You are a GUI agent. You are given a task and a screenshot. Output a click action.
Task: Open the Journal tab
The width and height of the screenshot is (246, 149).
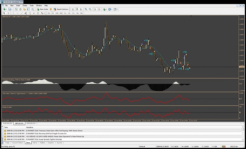click(x=59, y=143)
